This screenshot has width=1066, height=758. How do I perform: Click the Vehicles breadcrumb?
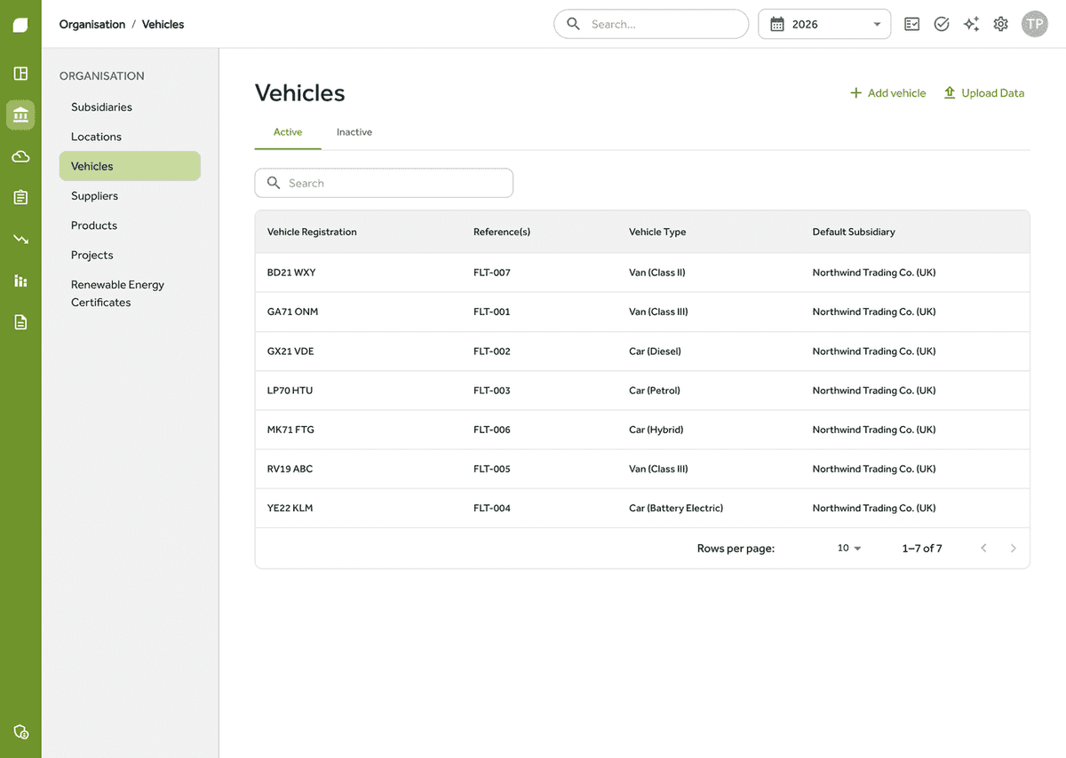click(x=163, y=24)
